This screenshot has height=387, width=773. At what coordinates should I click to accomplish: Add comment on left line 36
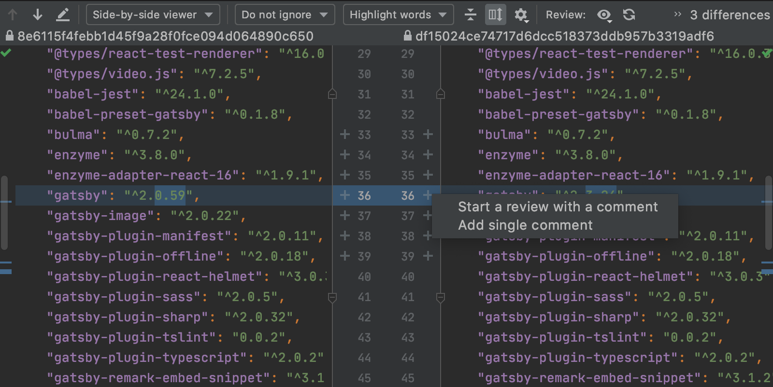click(345, 195)
